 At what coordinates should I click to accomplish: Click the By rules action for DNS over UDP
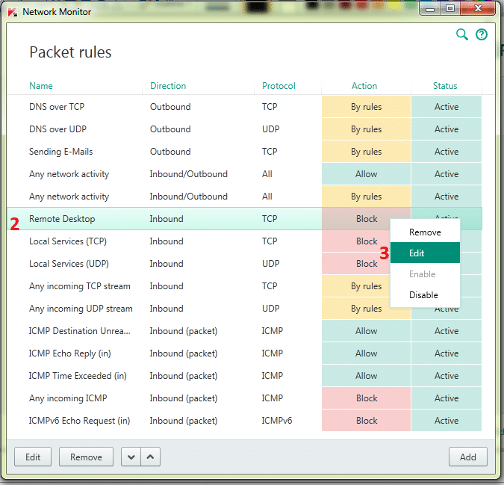(366, 129)
